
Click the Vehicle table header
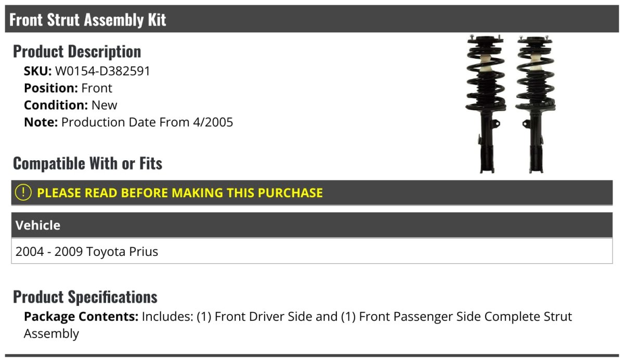point(38,225)
